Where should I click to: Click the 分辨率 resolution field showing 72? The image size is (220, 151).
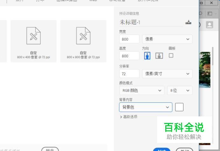pos(129,74)
